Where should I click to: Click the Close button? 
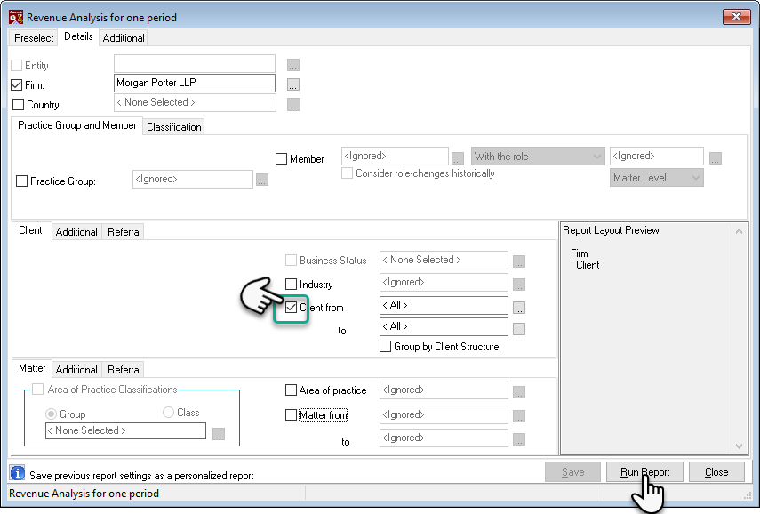[716, 472]
